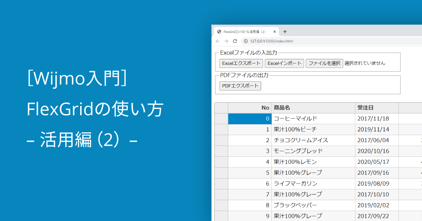The height and width of the screenshot is (221, 422).
Task: Click the browser forward navigation arrow
Action: click(226, 41)
